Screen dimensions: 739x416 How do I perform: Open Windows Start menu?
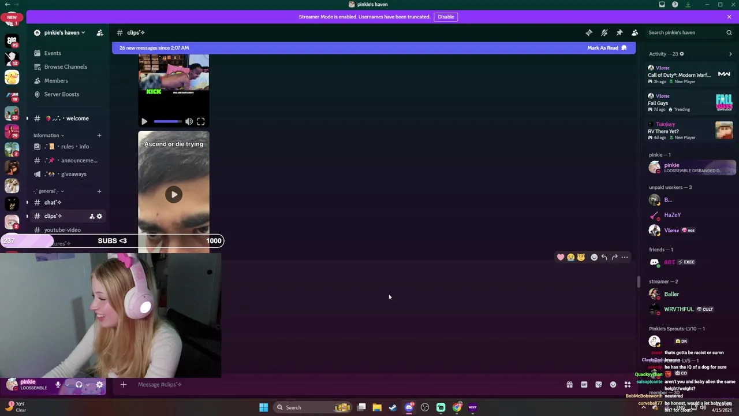pyautogui.click(x=263, y=408)
